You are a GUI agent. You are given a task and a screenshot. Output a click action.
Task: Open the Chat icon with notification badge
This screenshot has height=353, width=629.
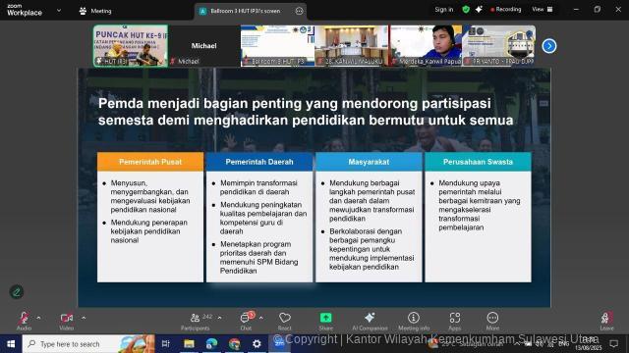tap(246, 318)
